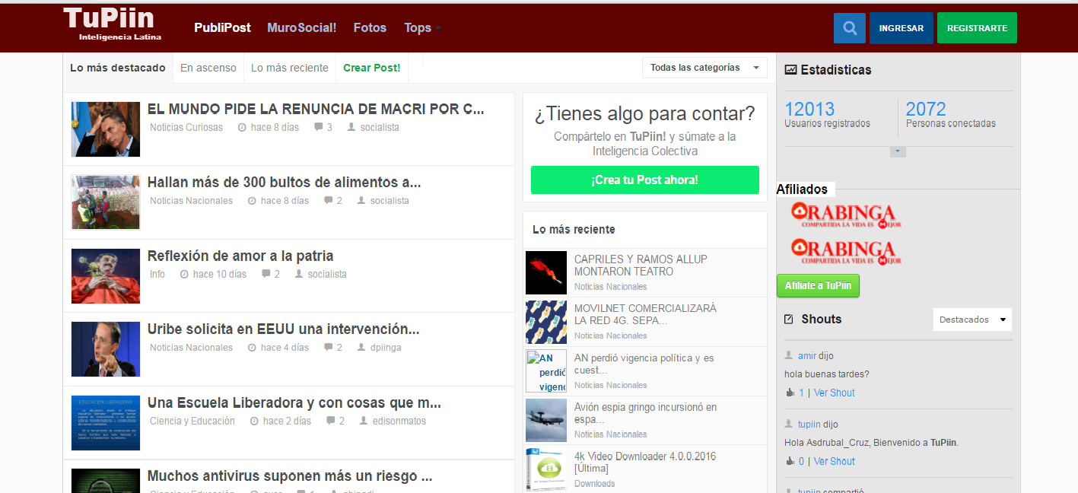
Task: Click the comment icon on the Una Escuela Liberadora post
Action: tap(330, 421)
